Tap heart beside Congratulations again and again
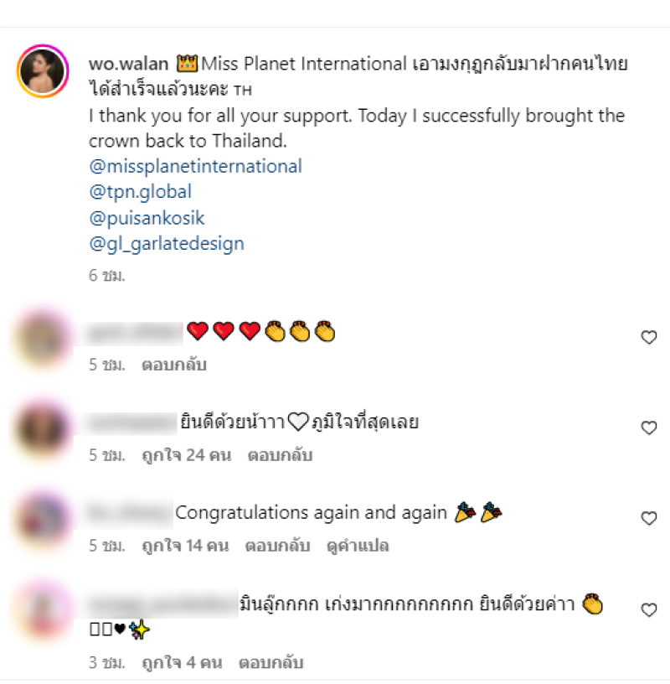This screenshot has width=670, height=684. pos(648,518)
